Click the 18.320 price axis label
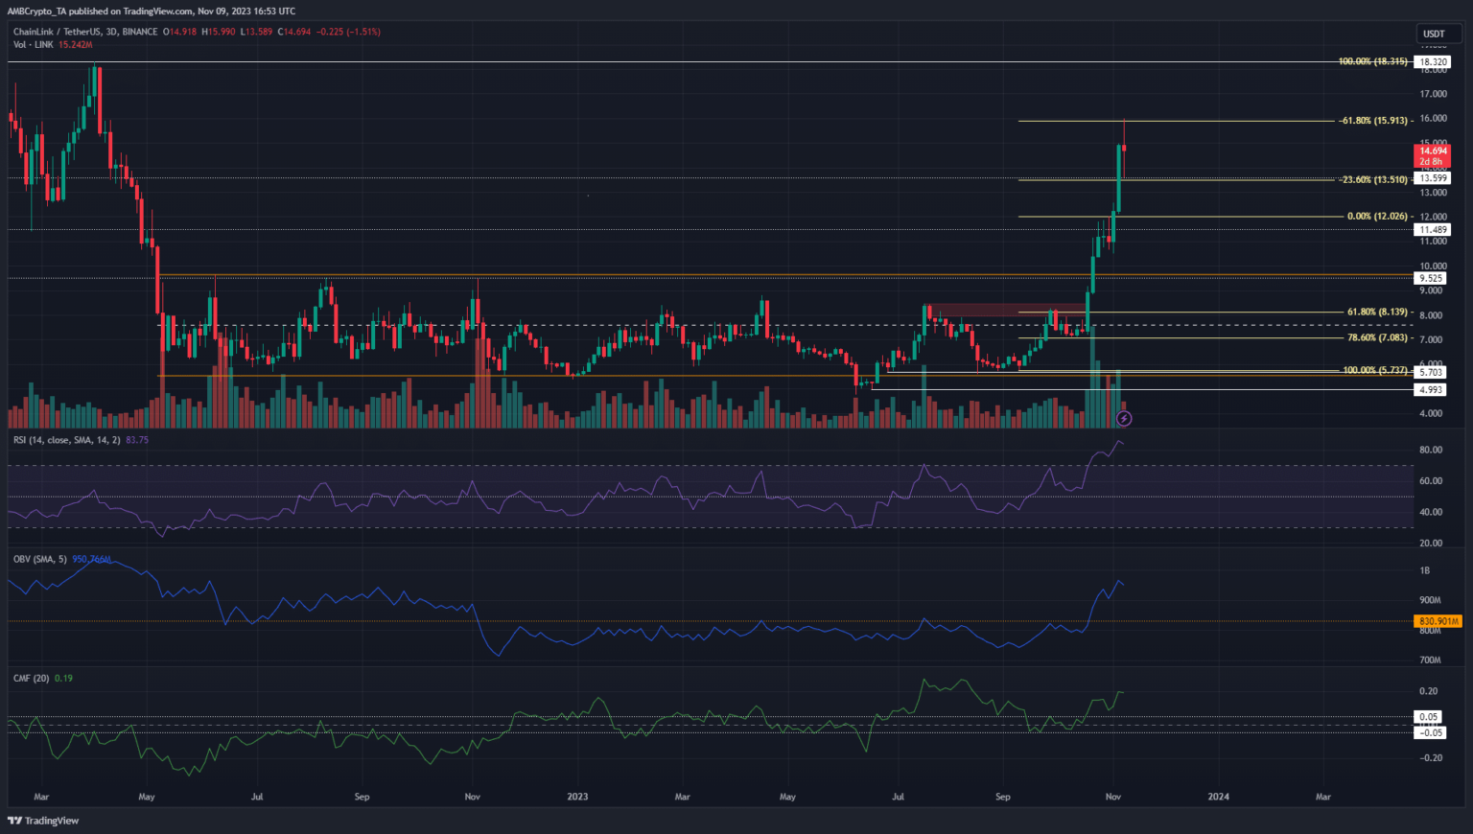1473x834 pixels. click(x=1433, y=62)
